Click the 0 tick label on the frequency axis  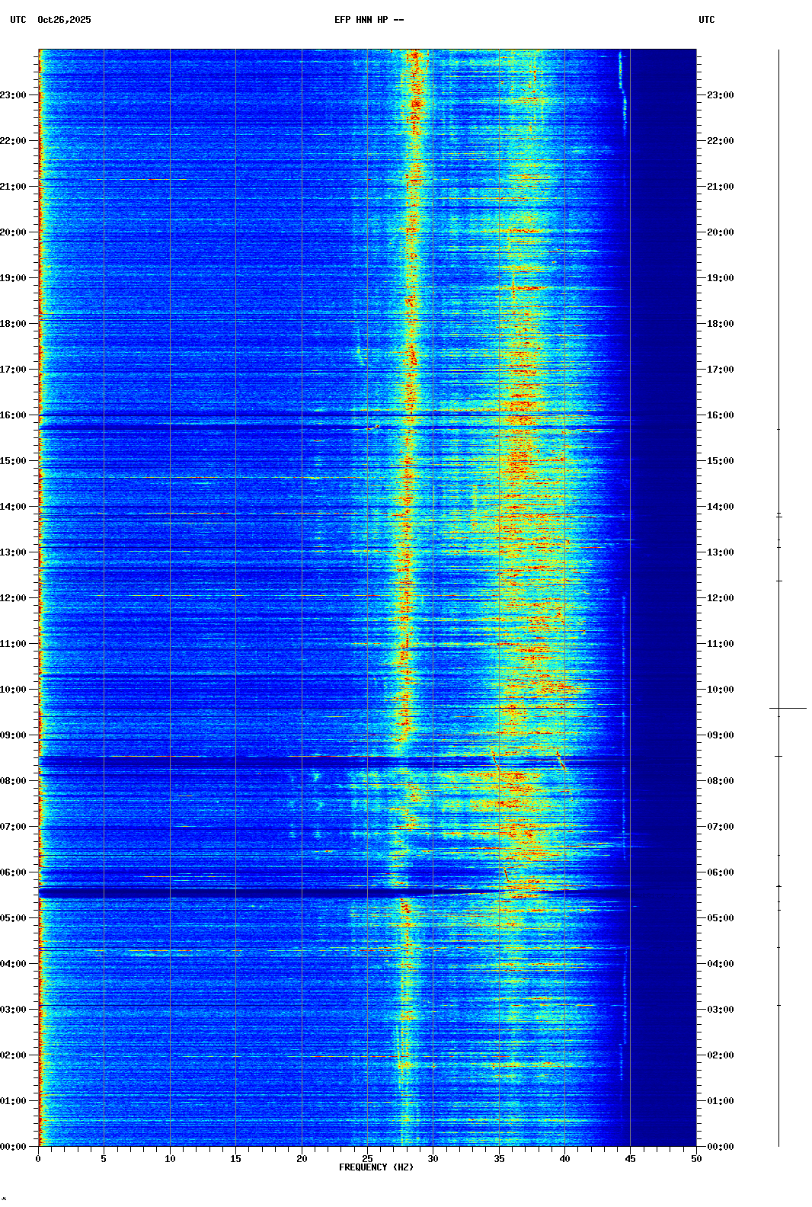point(38,1159)
